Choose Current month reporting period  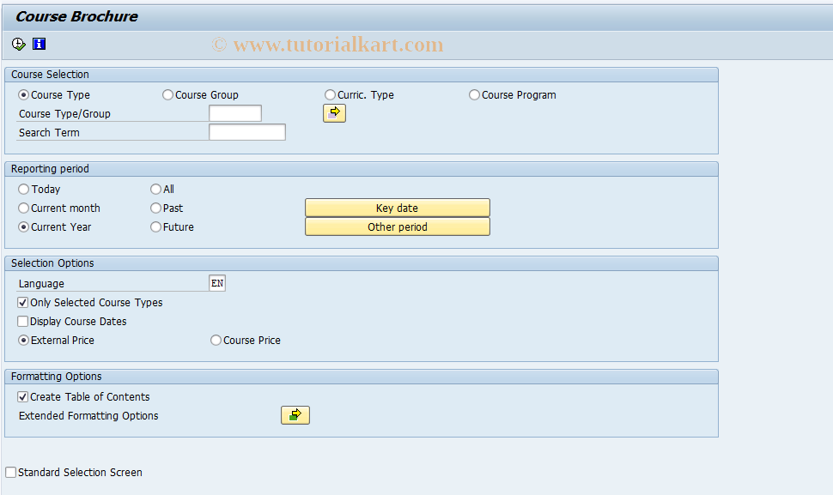[x=23, y=208]
